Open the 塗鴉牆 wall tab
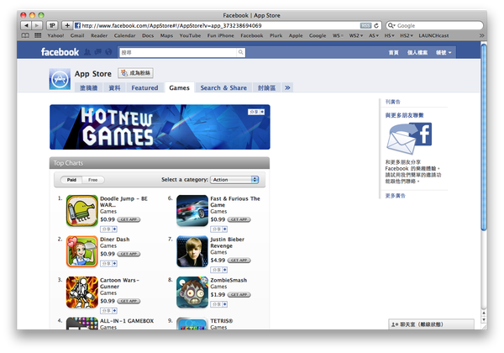The height and width of the screenshot is (353, 504). (x=88, y=87)
